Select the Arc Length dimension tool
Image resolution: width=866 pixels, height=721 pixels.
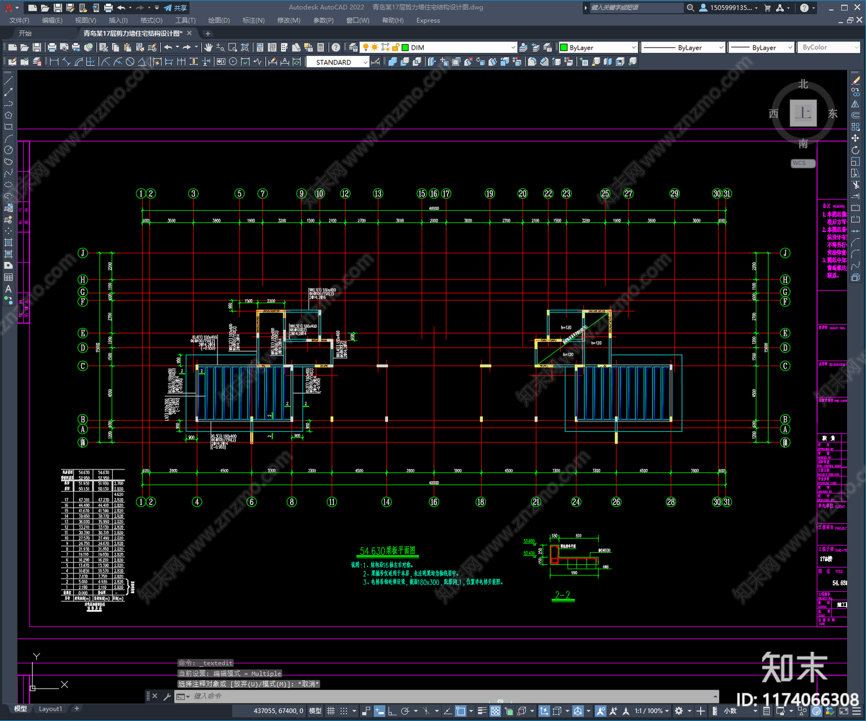pos(78,62)
